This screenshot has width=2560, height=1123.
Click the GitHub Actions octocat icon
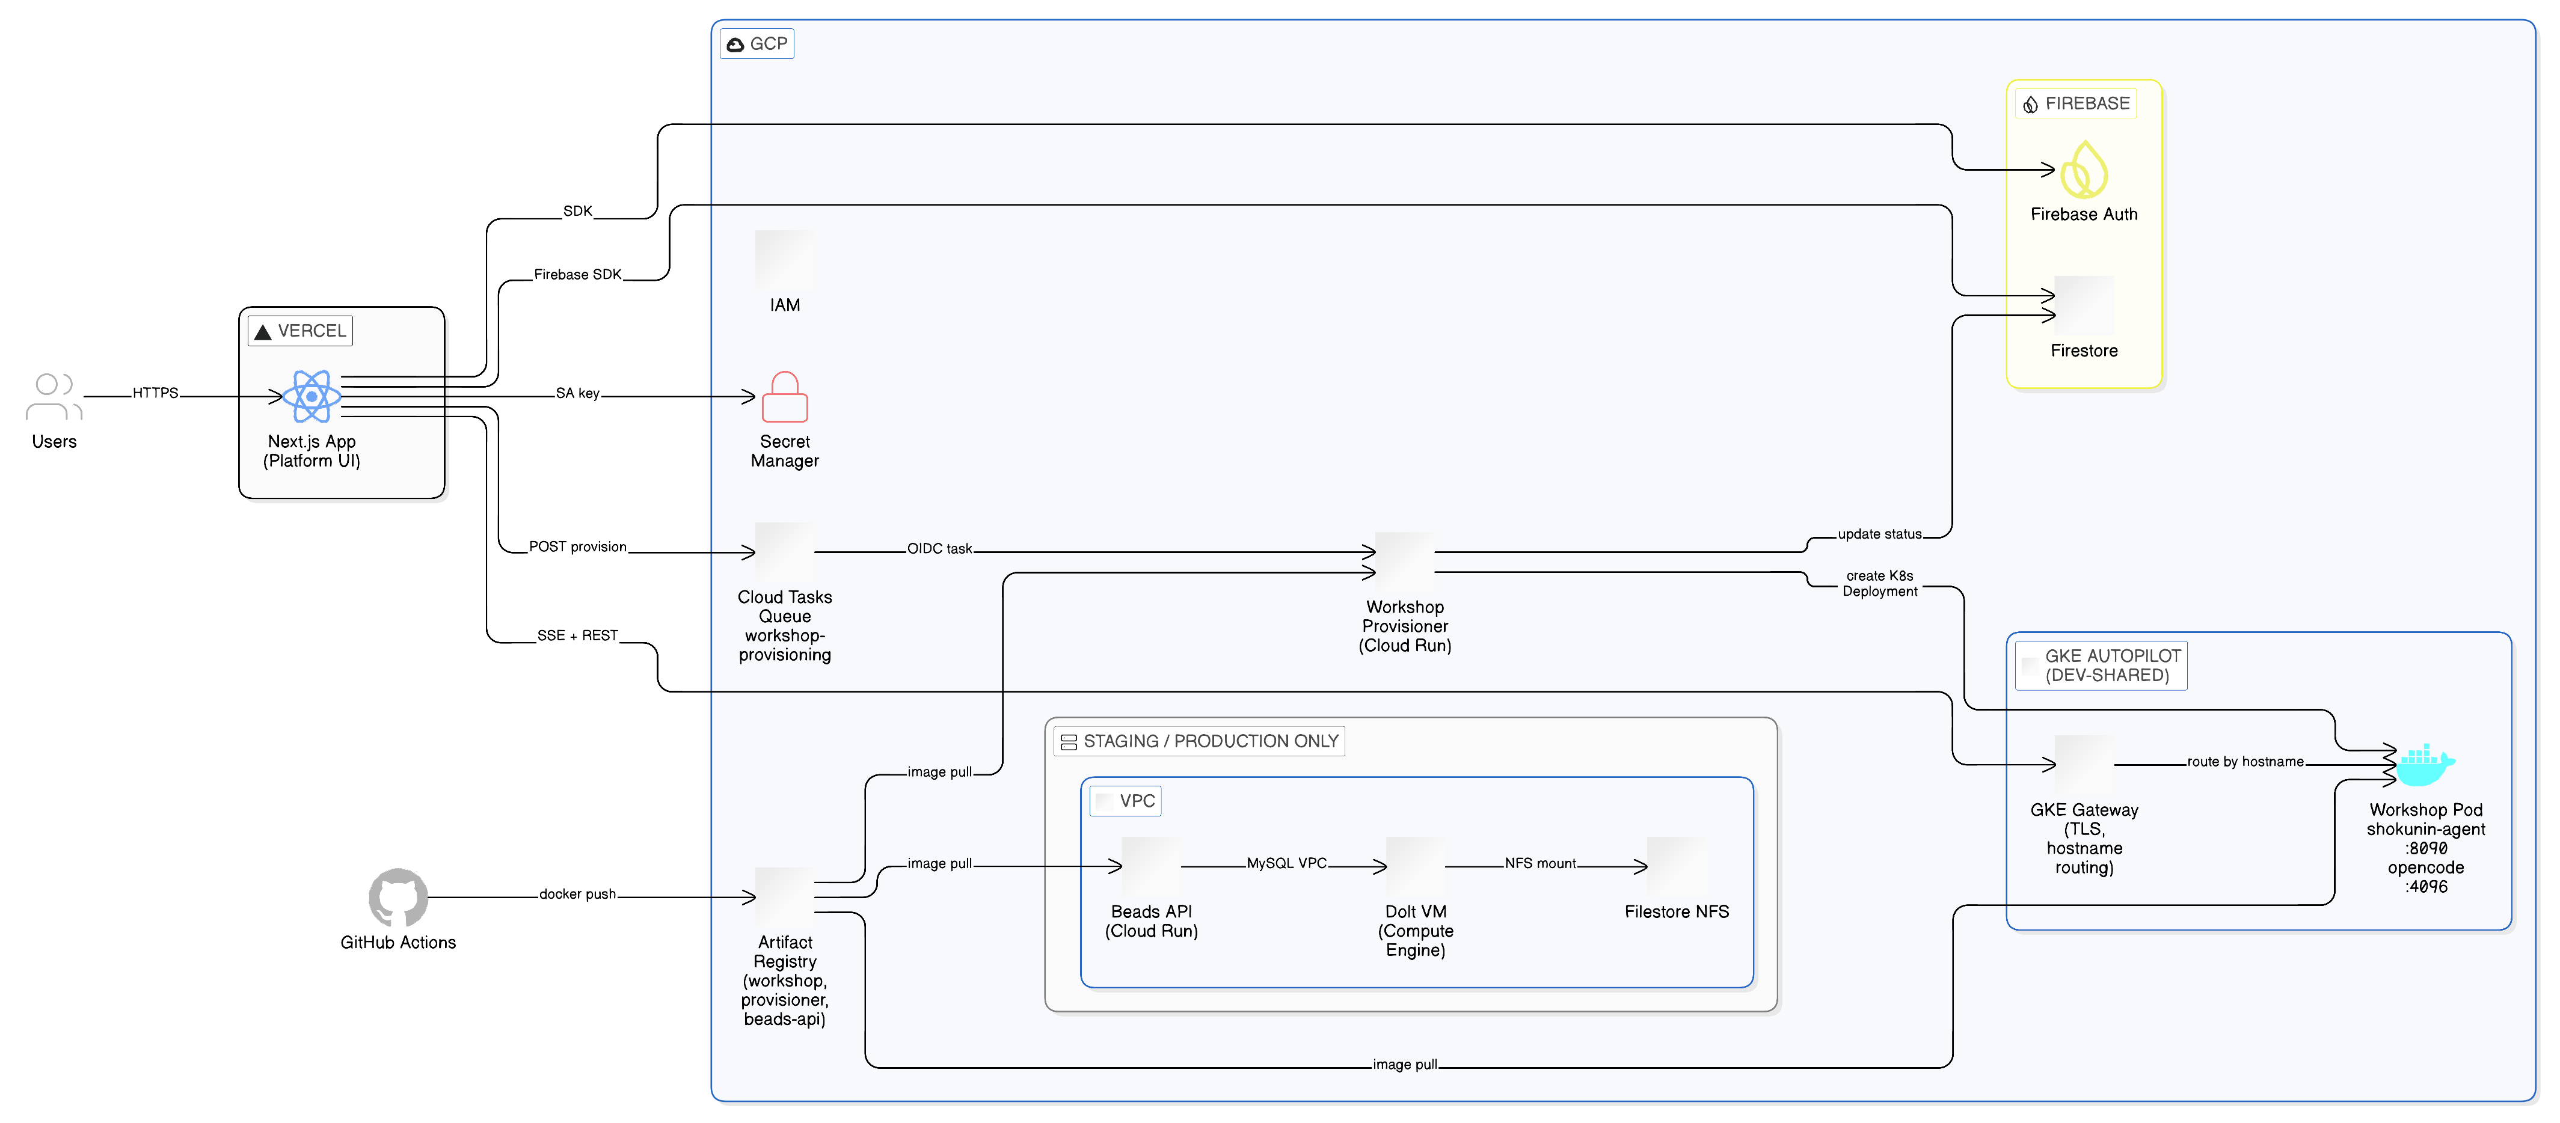tap(398, 898)
